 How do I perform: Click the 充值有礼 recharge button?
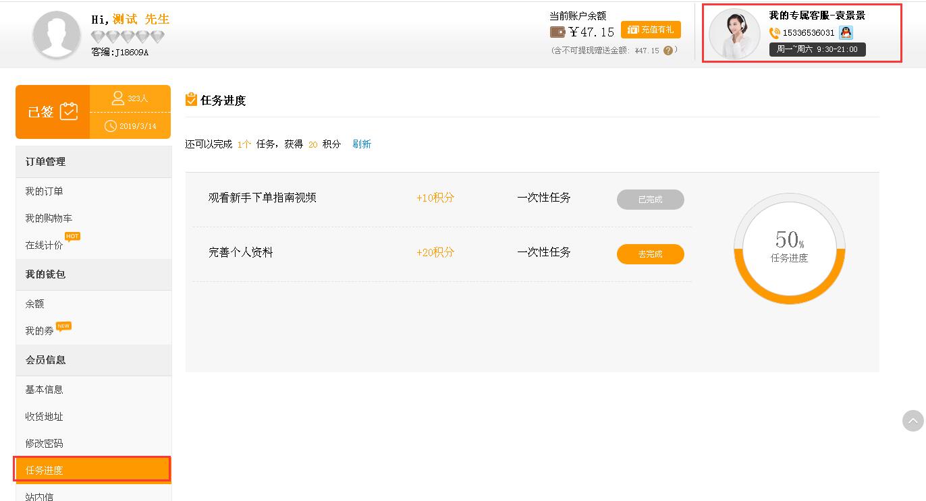pos(651,30)
